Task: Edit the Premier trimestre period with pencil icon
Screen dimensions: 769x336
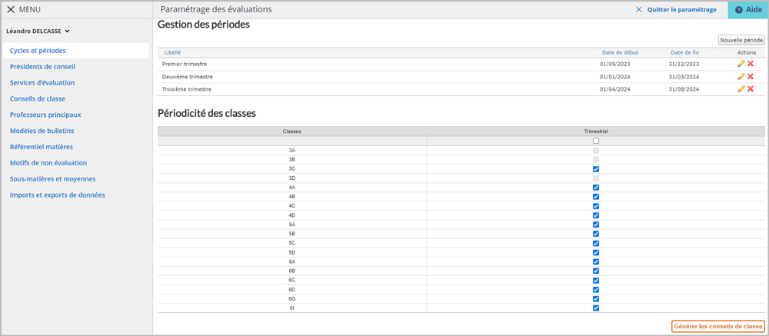Action: pos(741,64)
